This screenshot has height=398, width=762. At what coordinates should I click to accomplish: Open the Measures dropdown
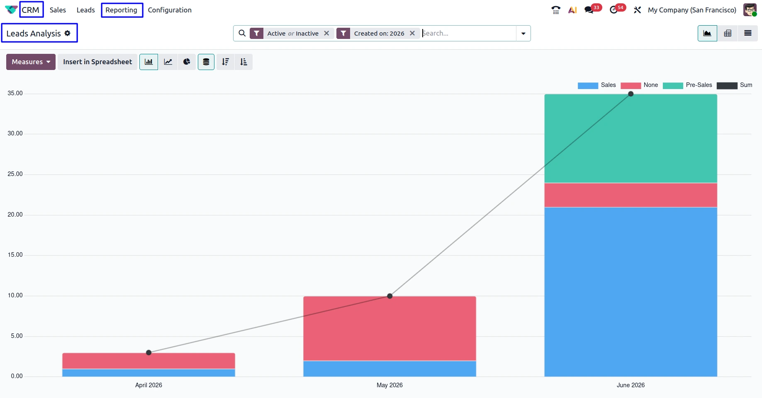point(31,62)
